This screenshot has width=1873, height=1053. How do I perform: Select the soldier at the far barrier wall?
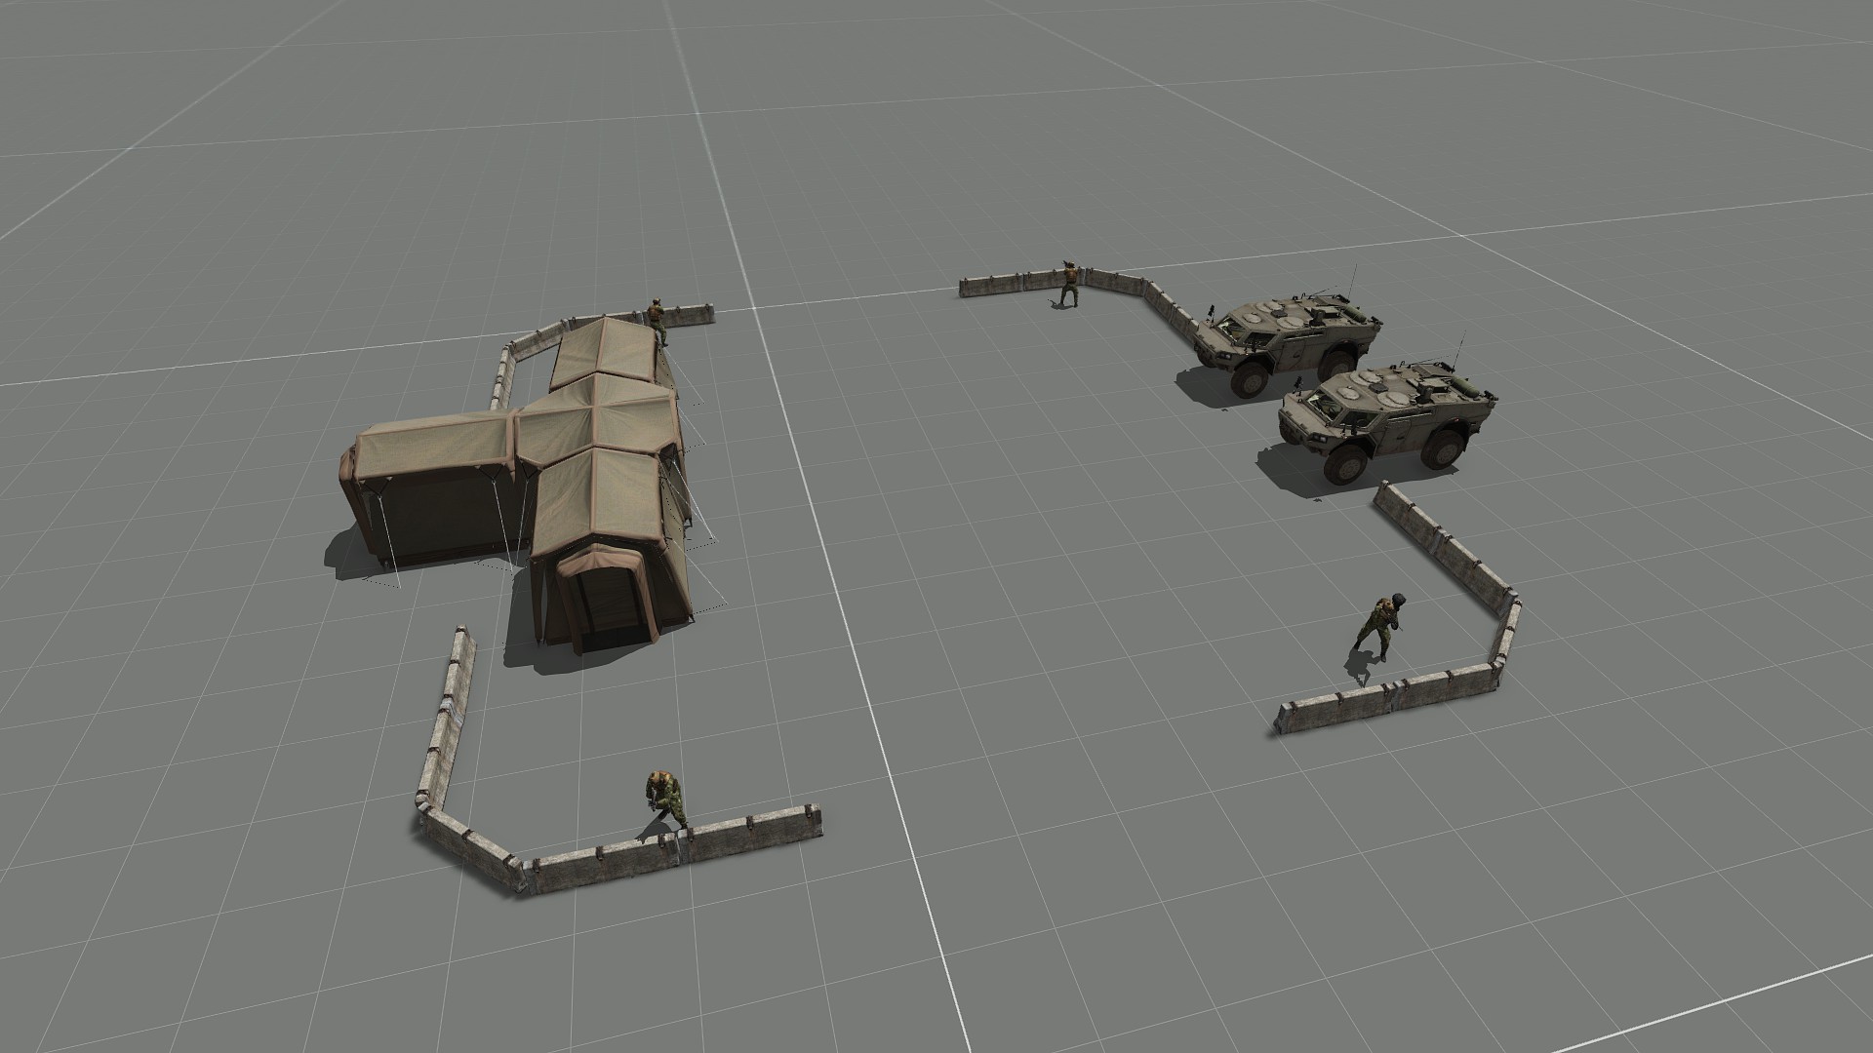(x=1069, y=283)
